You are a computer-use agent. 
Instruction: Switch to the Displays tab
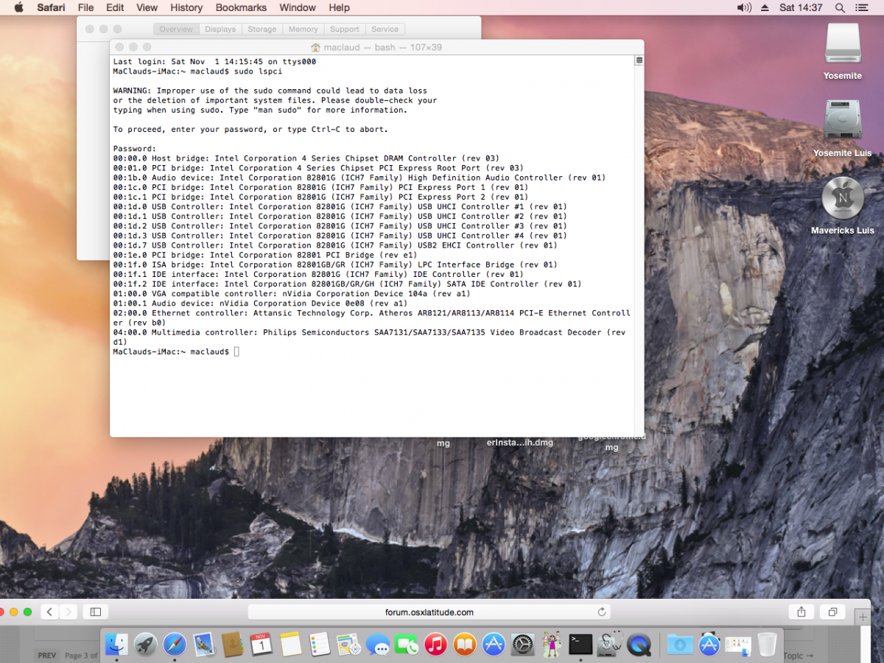click(220, 29)
